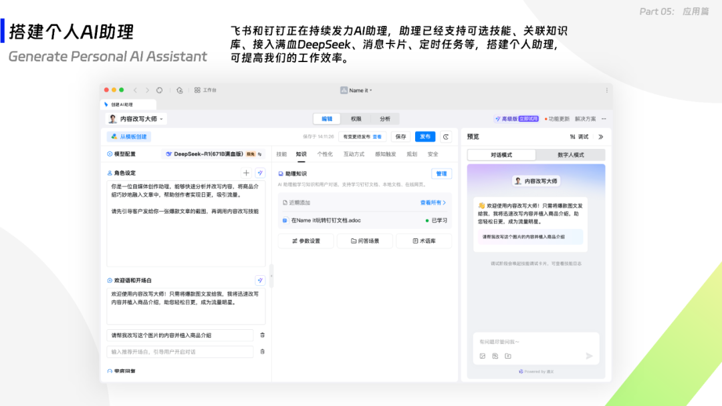Go forward with the forward arrow
722x406 pixels.
point(147,90)
